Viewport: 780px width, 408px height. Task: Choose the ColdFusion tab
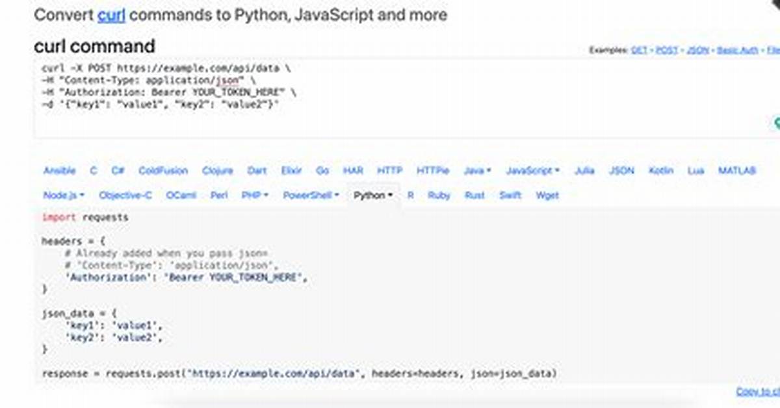[x=163, y=171]
